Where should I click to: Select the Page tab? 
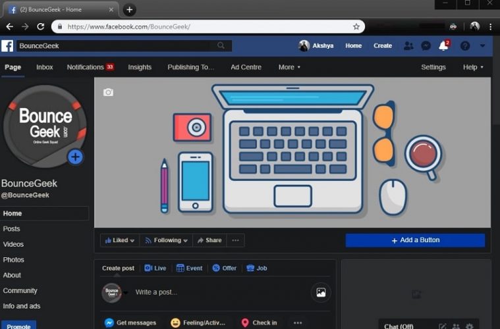pos(13,67)
